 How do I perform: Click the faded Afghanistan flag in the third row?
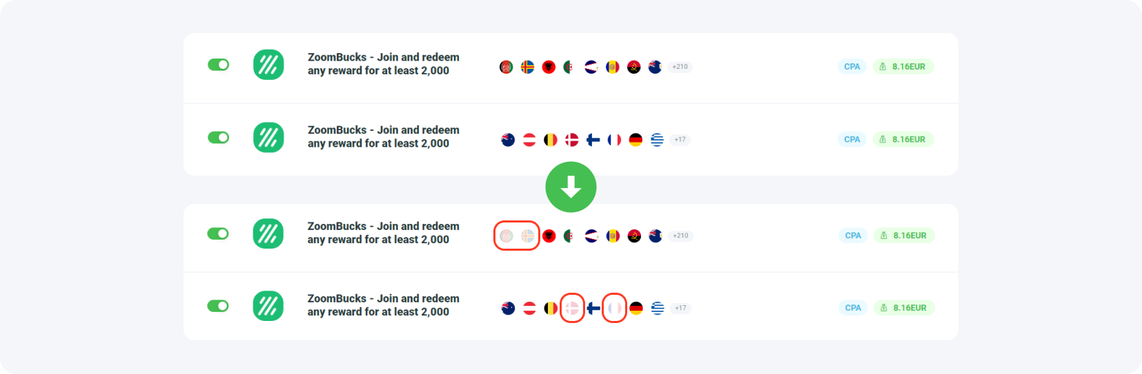506,236
